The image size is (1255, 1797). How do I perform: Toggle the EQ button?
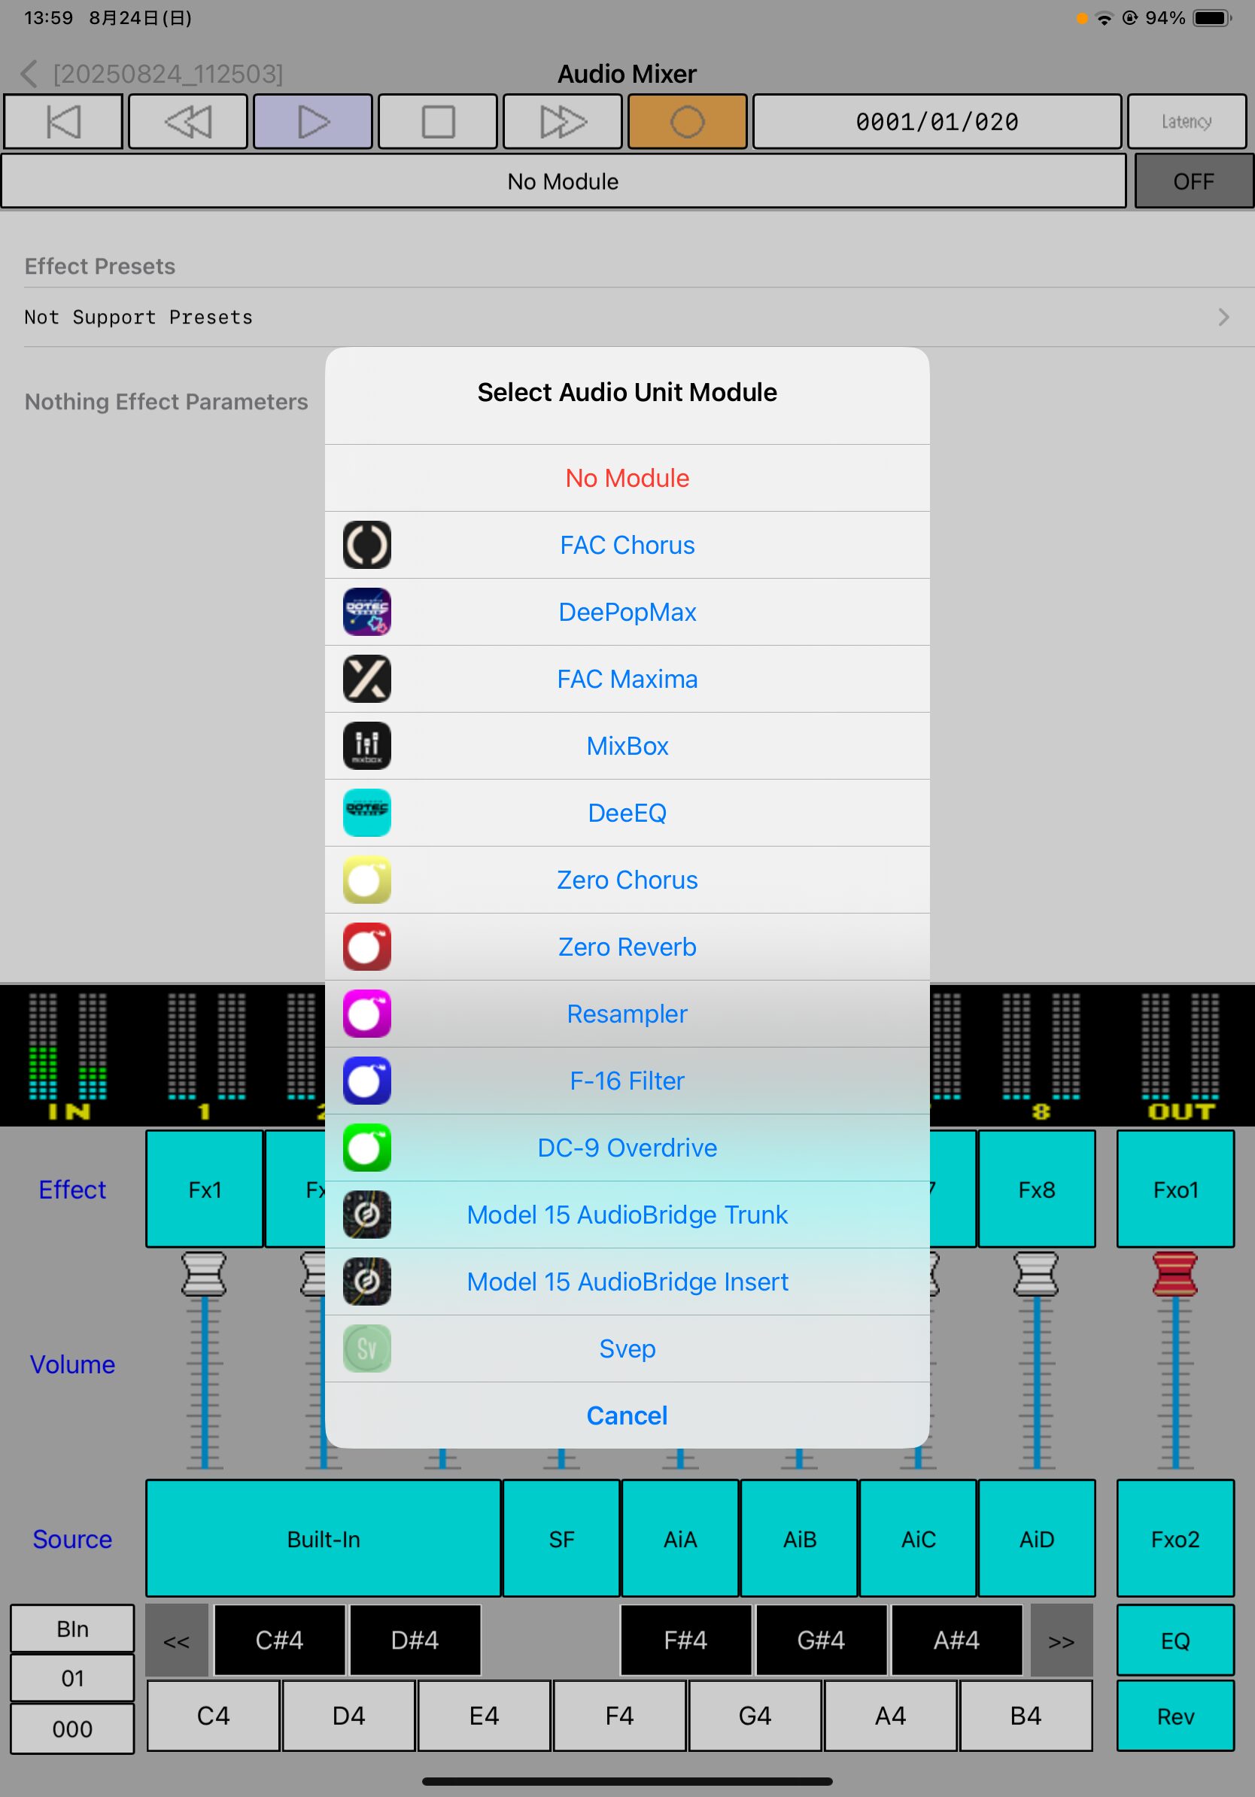pyautogui.click(x=1175, y=1640)
